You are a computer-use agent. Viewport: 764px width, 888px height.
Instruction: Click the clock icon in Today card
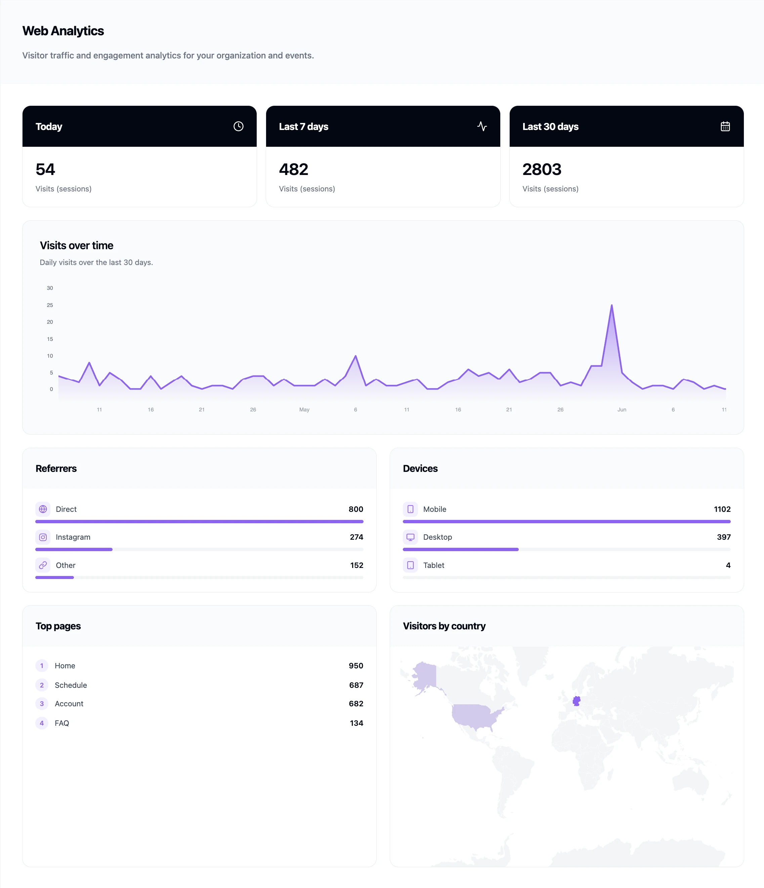coord(239,126)
